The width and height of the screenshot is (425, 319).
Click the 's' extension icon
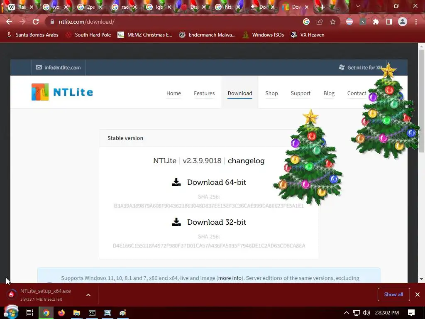(363, 22)
